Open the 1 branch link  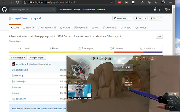pos(55,48)
